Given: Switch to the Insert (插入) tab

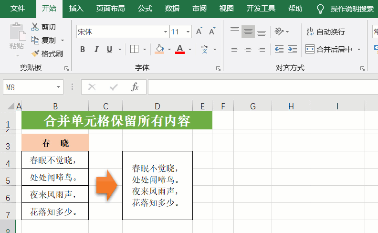Looking at the screenshot, I should pyautogui.click(x=76, y=9).
